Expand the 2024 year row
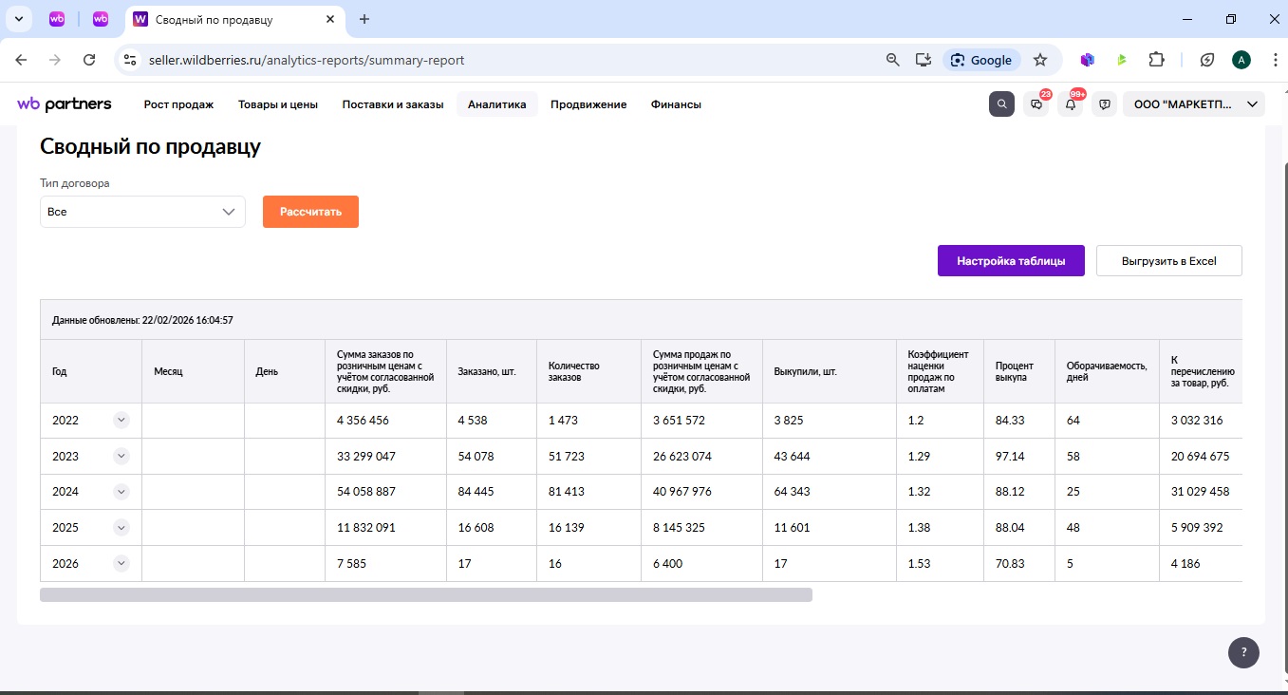This screenshot has width=1288, height=695. (x=121, y=492)
